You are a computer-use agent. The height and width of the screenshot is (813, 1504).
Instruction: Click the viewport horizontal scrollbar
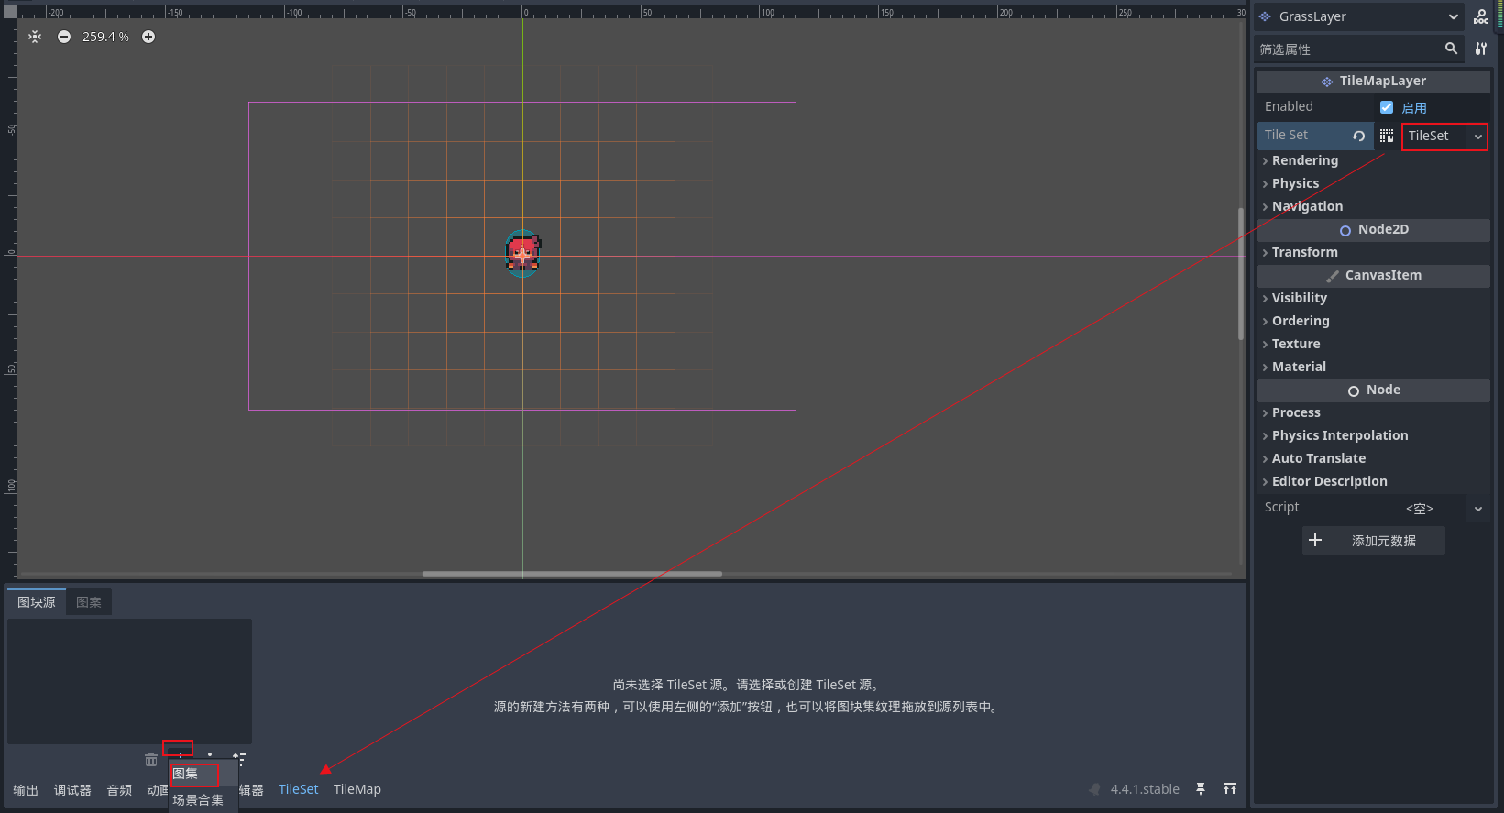(572, 574)
